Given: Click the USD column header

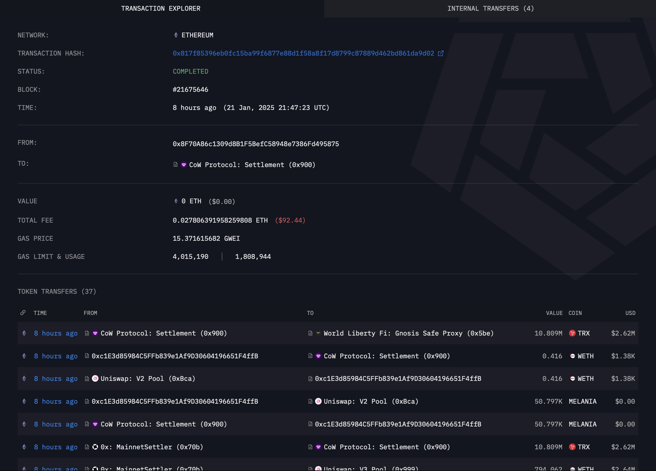Looking at the screenshot, I should pos(630,313).
